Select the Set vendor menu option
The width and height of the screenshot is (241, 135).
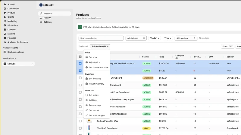point(97,110)
